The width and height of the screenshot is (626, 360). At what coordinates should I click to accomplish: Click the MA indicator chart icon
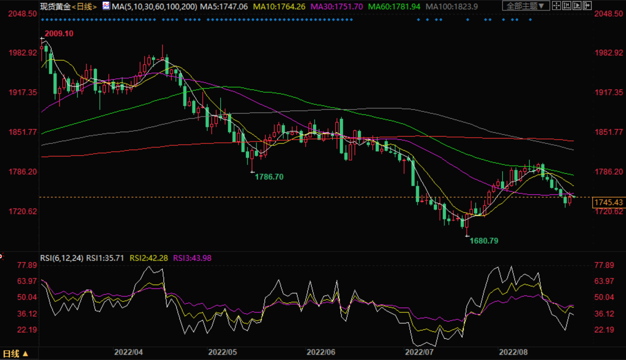pyautogui.click(x=106, y=6)
